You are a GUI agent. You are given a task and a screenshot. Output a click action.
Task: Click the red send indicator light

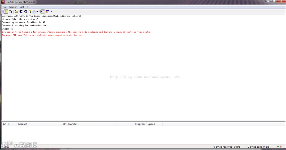(x=280, y=147)
